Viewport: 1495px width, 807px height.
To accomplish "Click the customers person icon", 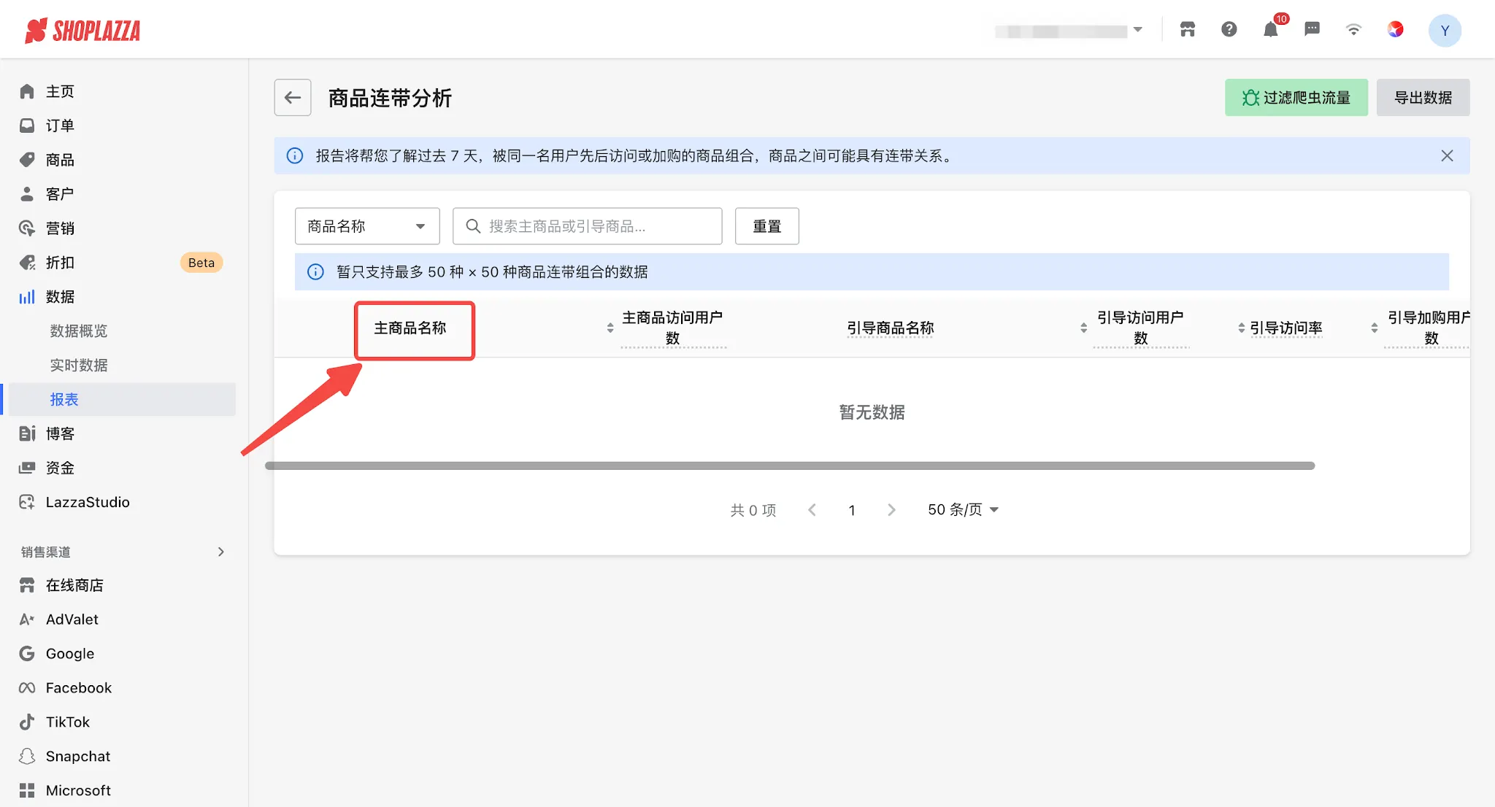I will (27, 194).
